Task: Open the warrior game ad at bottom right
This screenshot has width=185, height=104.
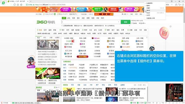Action: 174,92
